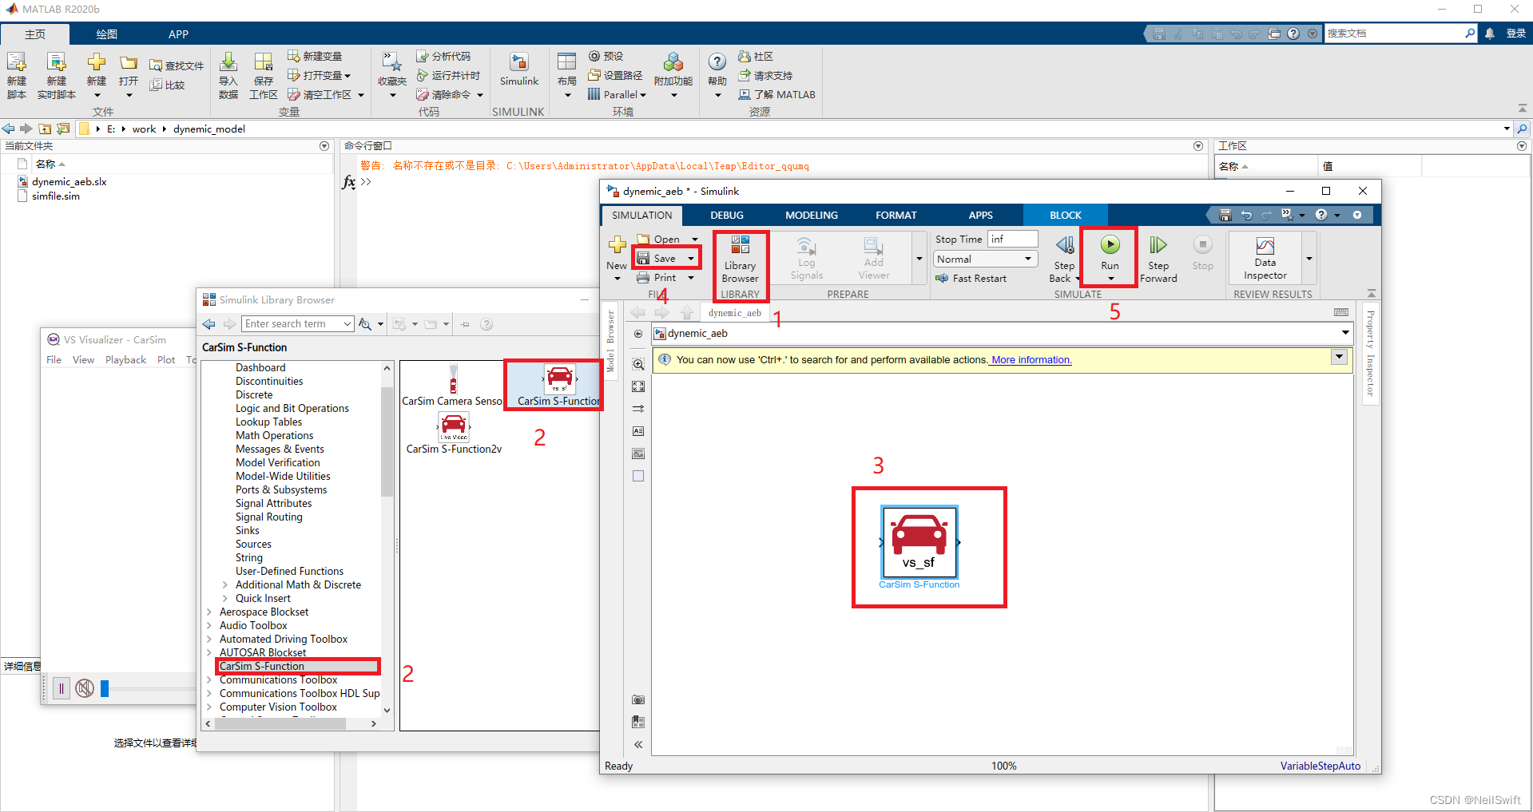1533x812 pixels.
Task: Click the Print icon in Simulink
Action: pyautogui.click(x=643, y=278)
